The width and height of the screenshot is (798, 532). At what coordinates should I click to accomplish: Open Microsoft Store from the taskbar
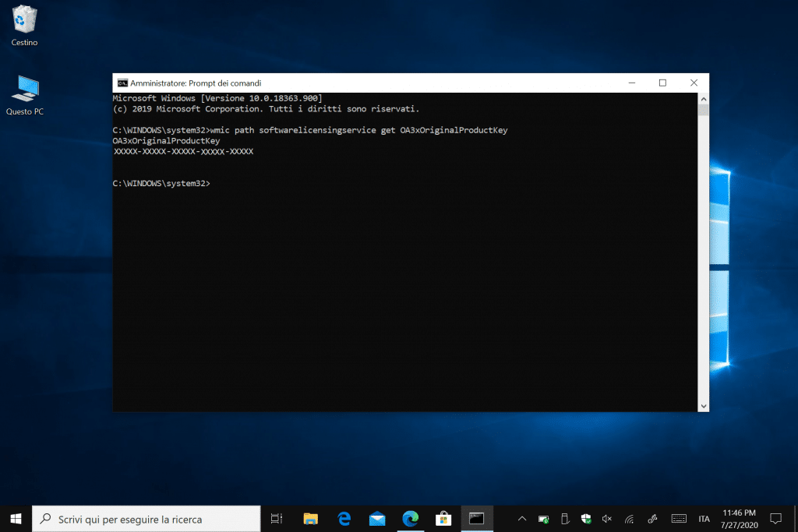tap(443, 518)
